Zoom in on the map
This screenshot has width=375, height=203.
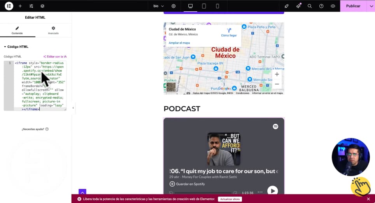click(x=277, y=74)
